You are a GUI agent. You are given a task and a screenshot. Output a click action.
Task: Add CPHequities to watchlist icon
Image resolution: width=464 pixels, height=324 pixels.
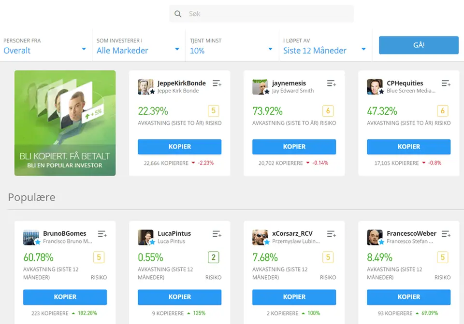coord(446,83)
